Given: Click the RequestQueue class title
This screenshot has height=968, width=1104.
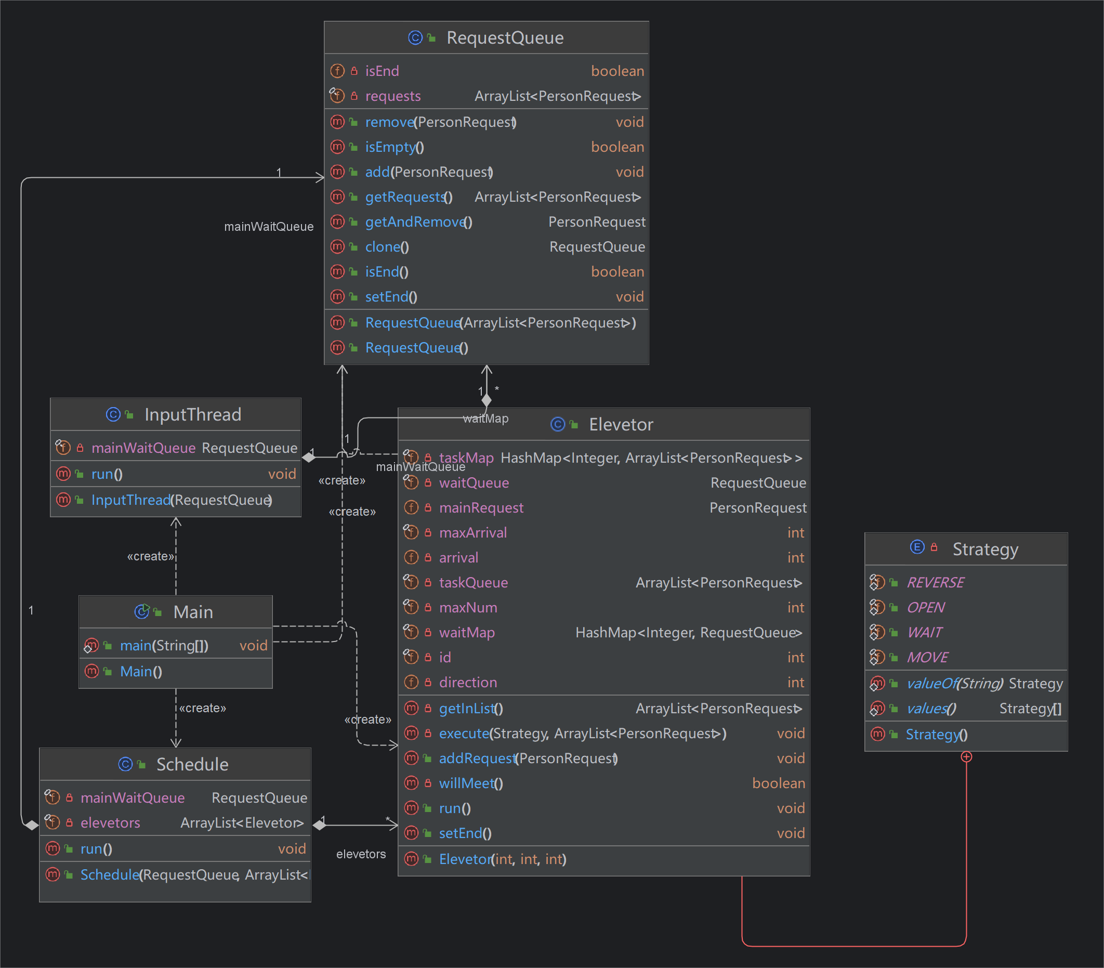Looking at the screenshot, I should click(x=505, y=38).
